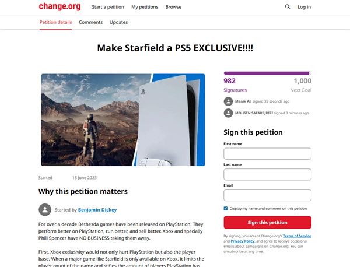Screen dimensions: 350x267
Task: Open the Browse navigation item
Action: [173, 7]
